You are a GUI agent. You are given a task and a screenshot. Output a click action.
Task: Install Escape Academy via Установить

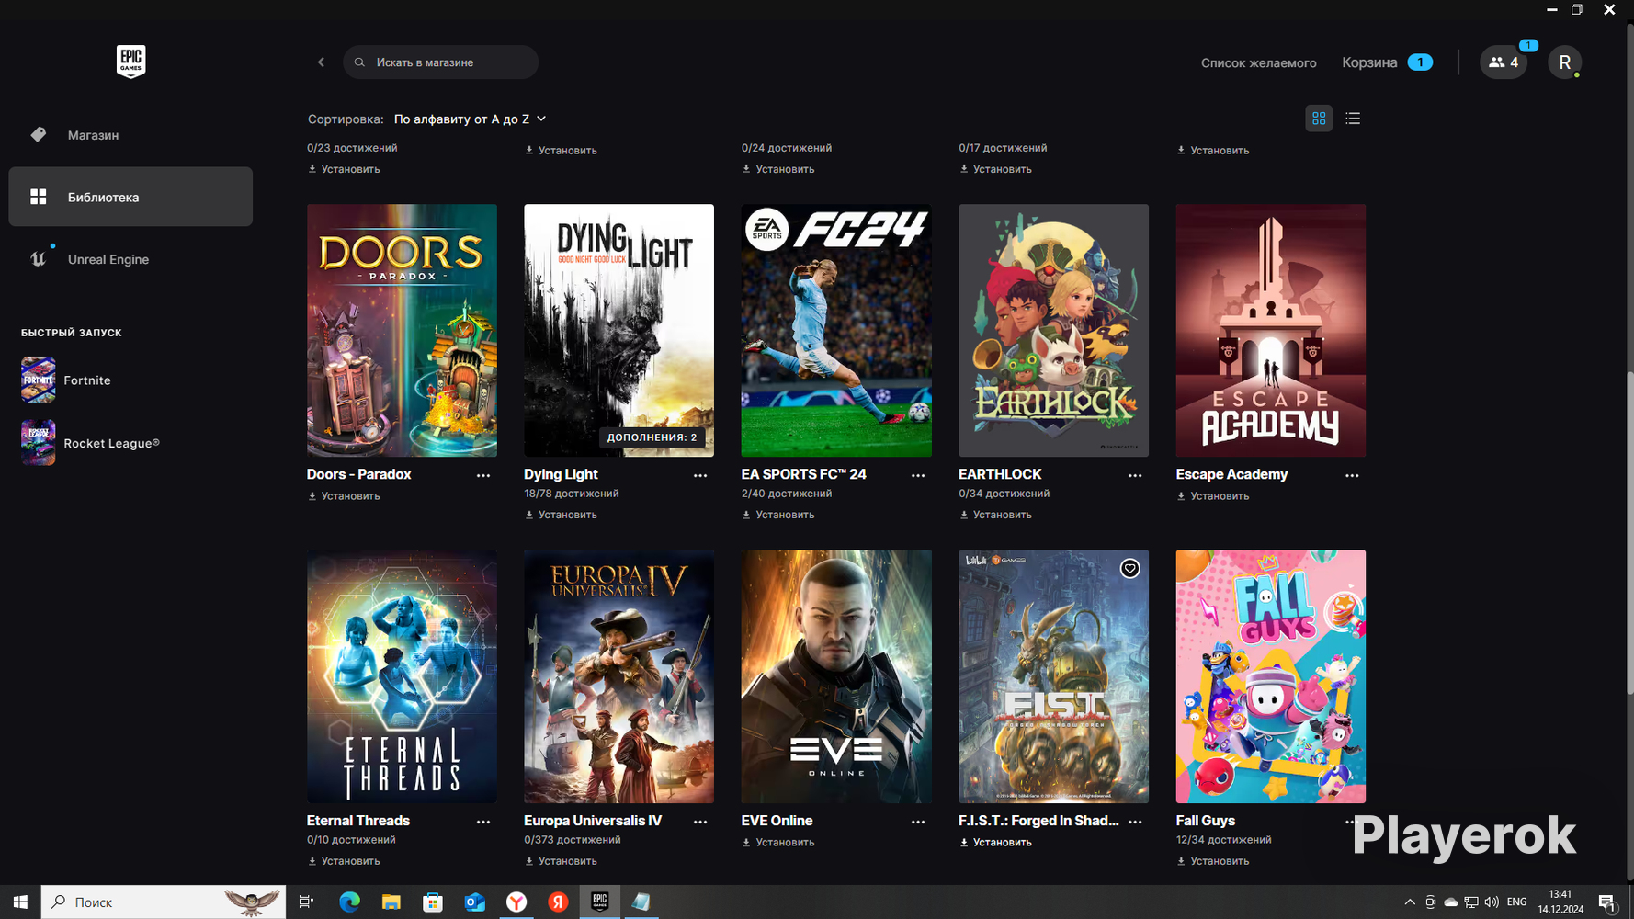[x=1213, y=496]
